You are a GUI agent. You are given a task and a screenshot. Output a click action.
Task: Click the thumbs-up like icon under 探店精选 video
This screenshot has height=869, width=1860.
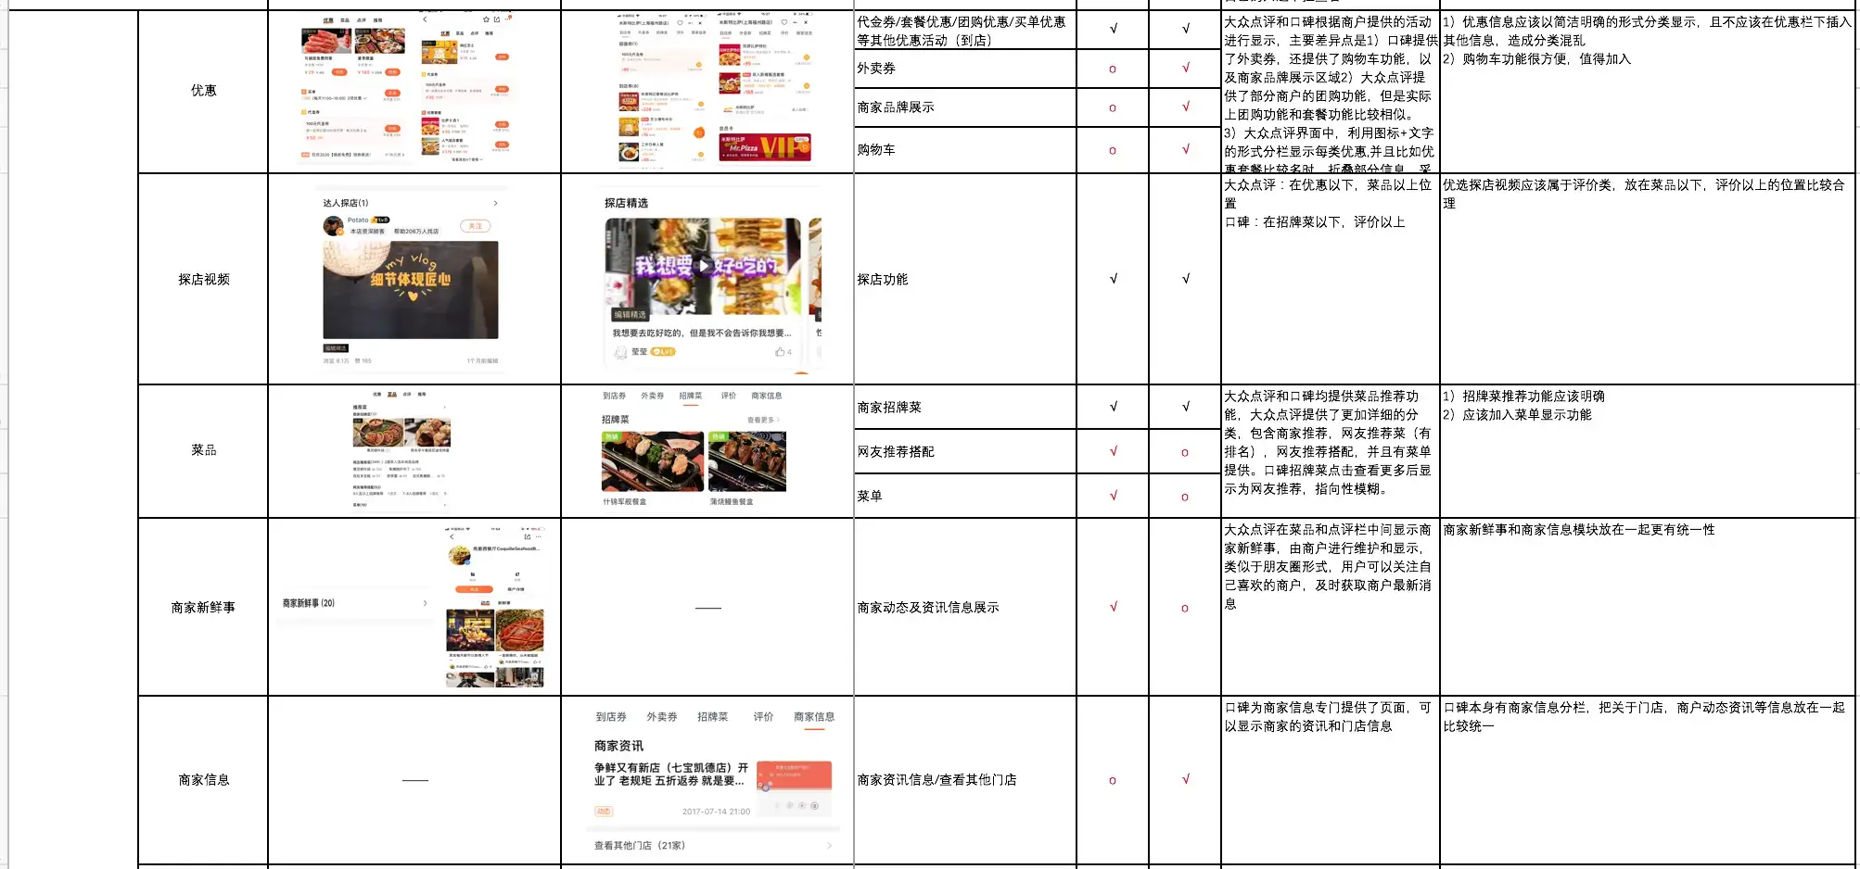click(x=780, y=352)
